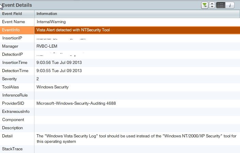Click the up/down event stepper arrows
Screen dimensions: 240x153
212,5
